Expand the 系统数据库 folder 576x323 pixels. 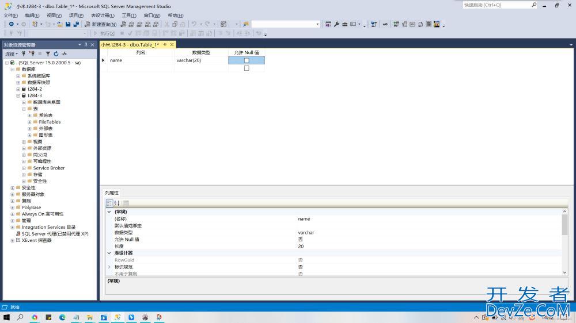click(x=18, y=76)
